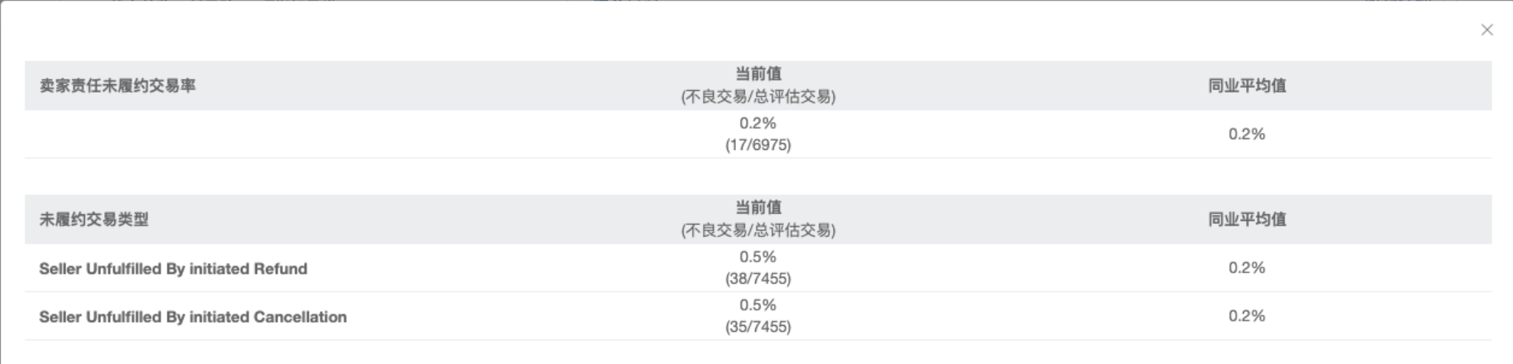Click the 未履约交易类型 header
Image resolution: width=1513 pixels, height=364 pixels.
tap(94, 219)
